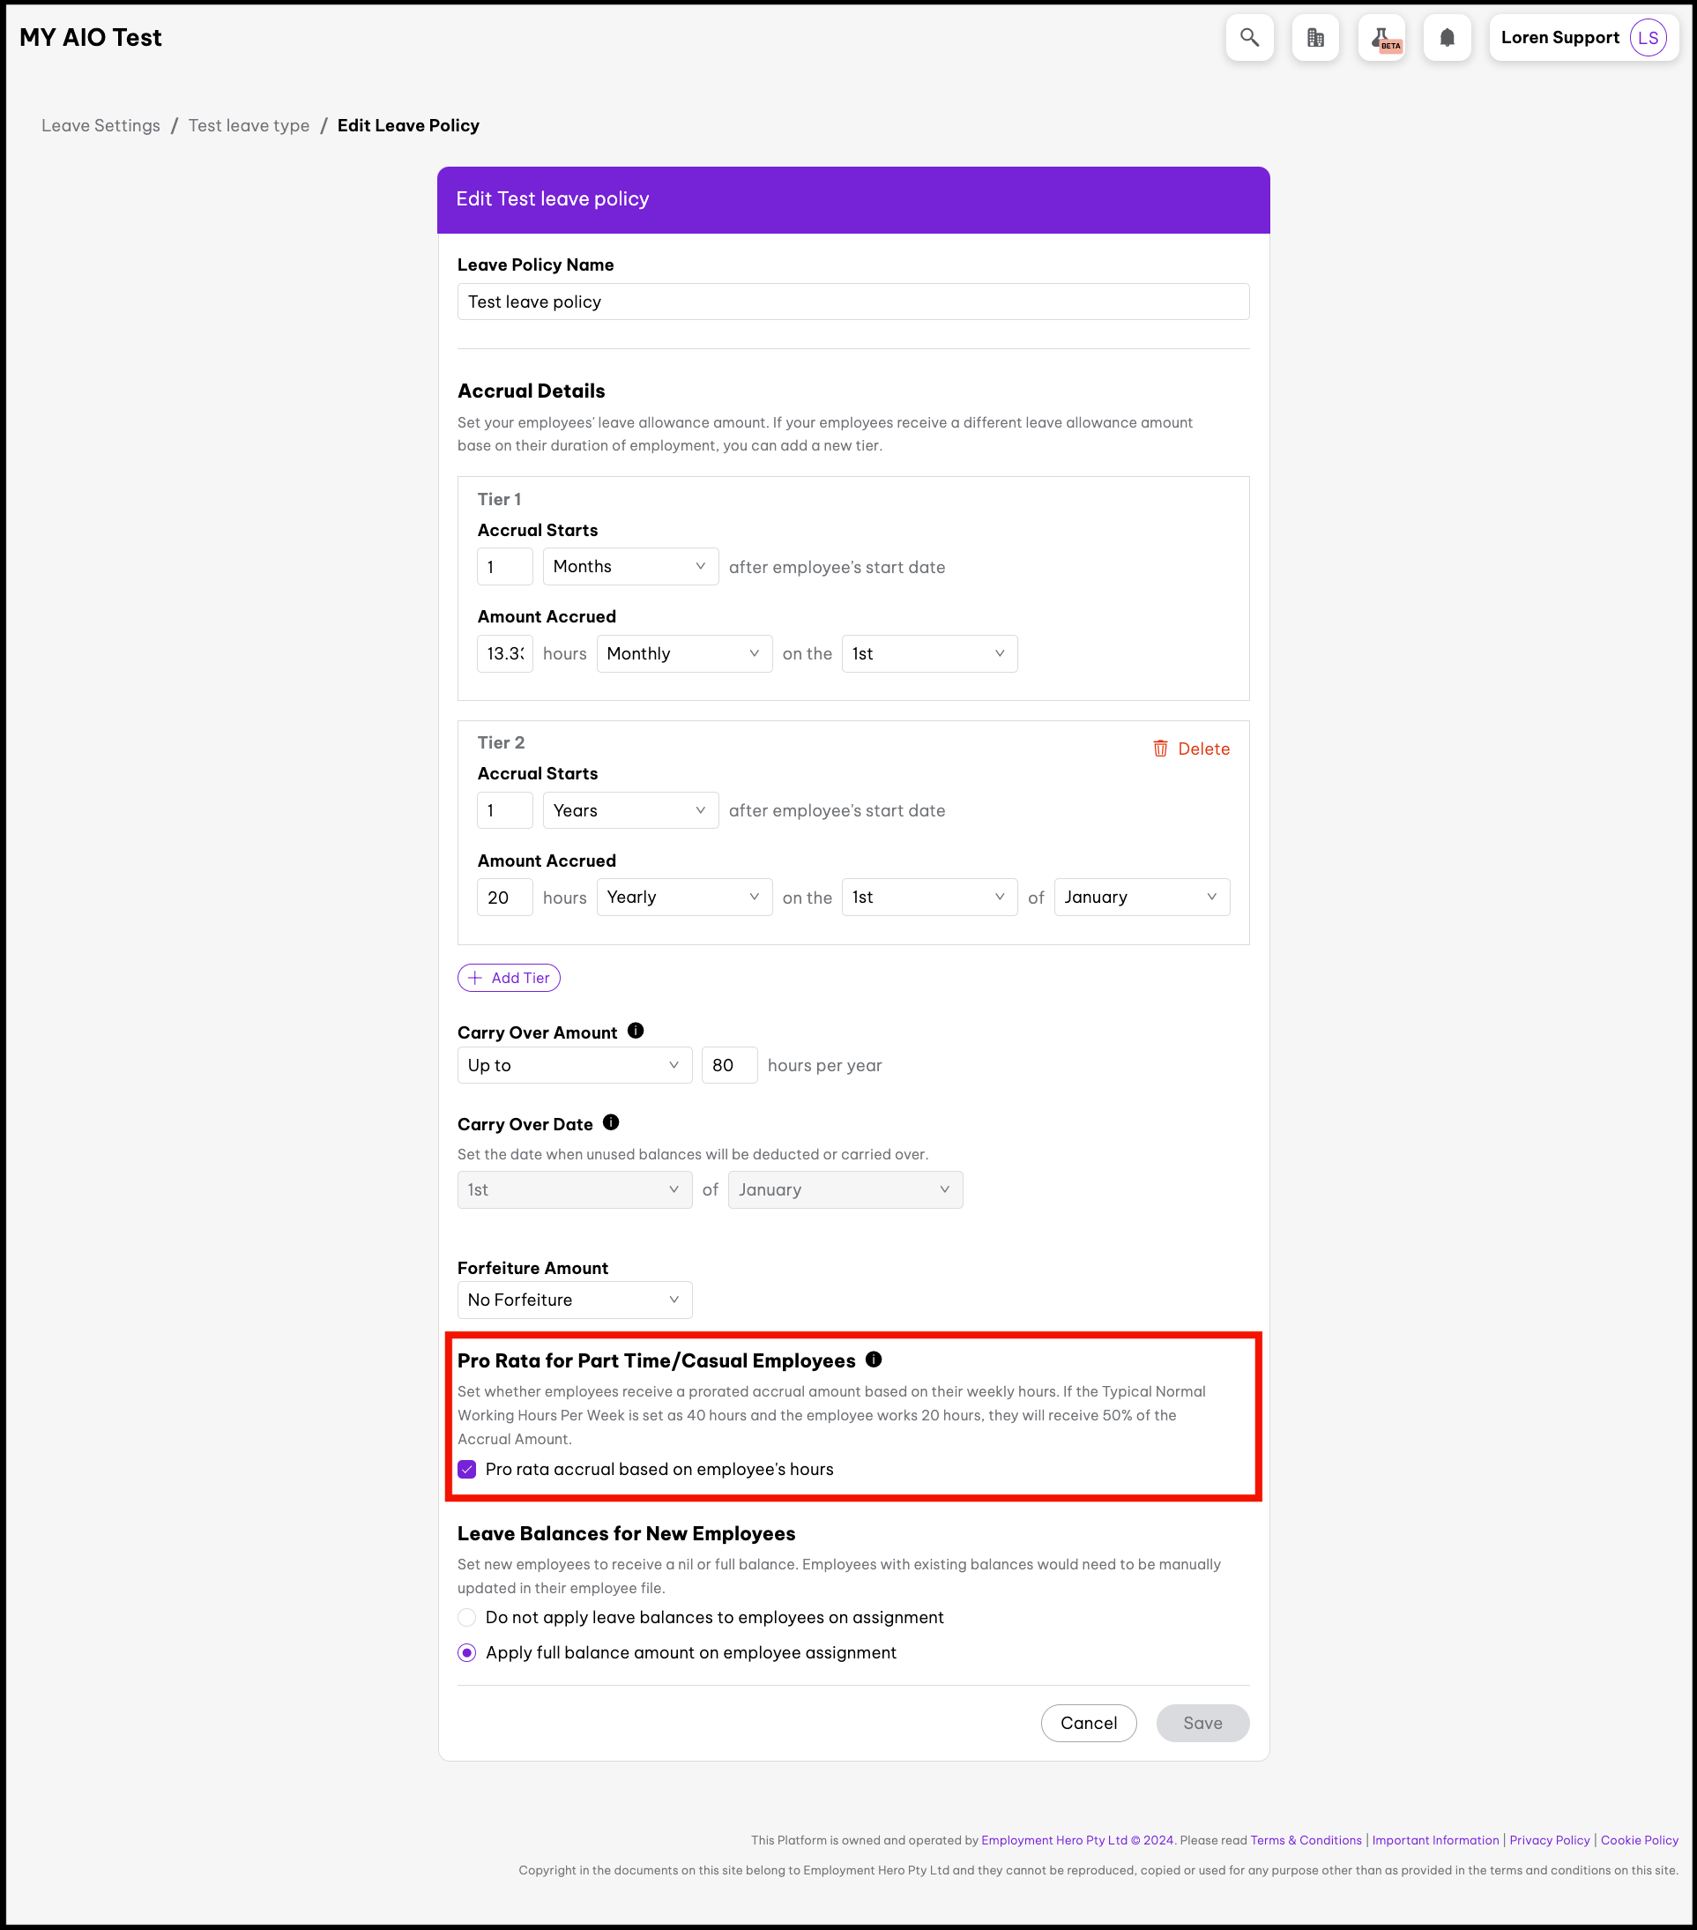Screen dimensions: 1697x1930
Task: Delete Tier 2 using the trash icon
Action: tap(1161, 749)
